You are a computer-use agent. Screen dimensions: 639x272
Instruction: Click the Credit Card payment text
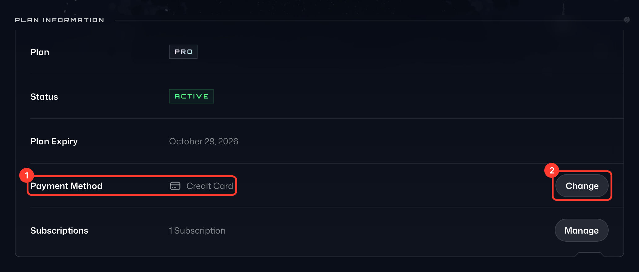210,186
